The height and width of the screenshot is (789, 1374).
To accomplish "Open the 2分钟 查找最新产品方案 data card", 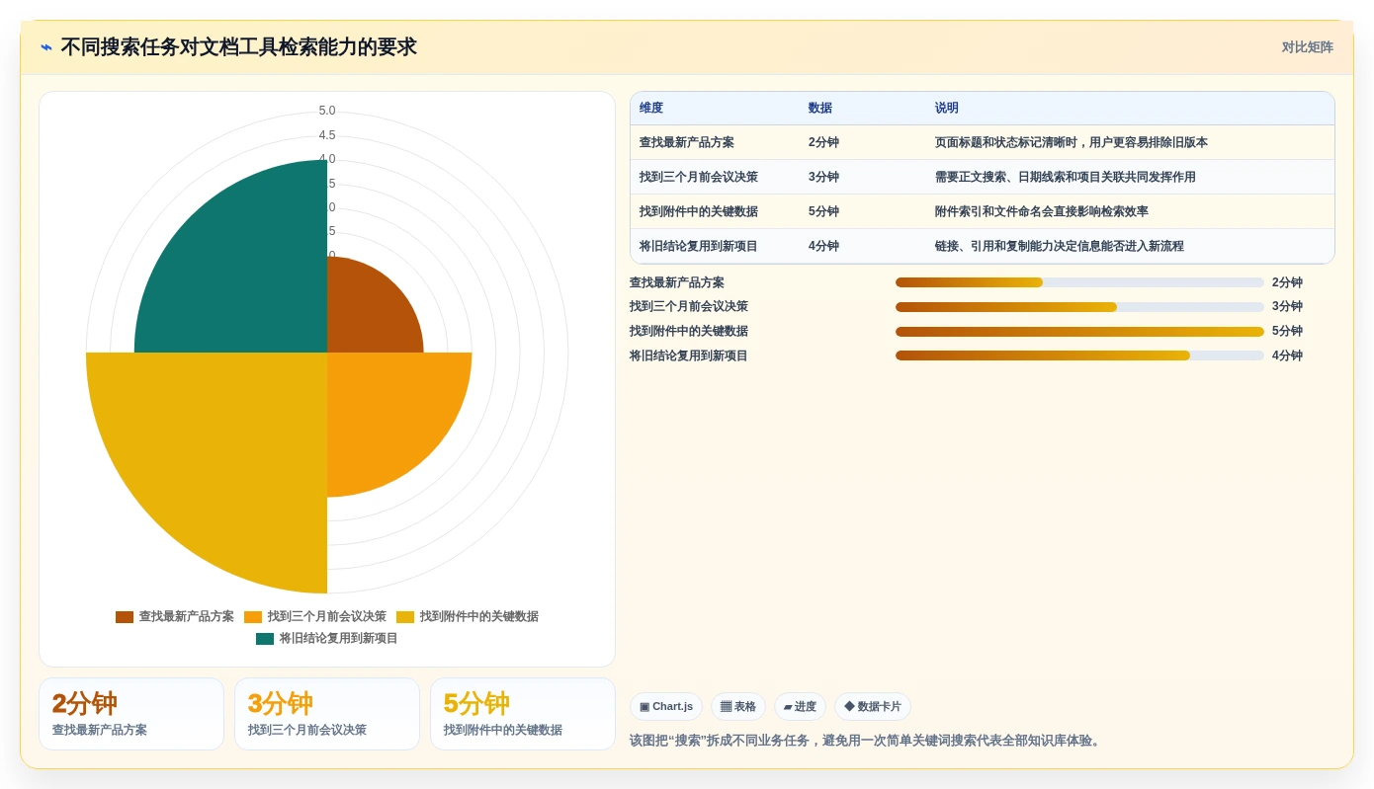I will point(131,714).
